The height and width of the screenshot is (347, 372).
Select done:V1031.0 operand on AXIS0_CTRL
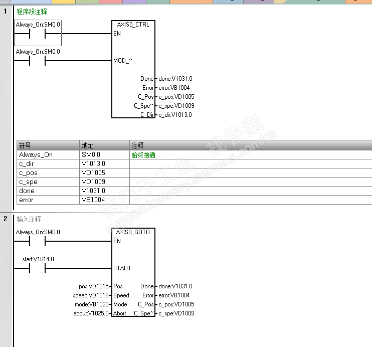(x=175, y=79)
